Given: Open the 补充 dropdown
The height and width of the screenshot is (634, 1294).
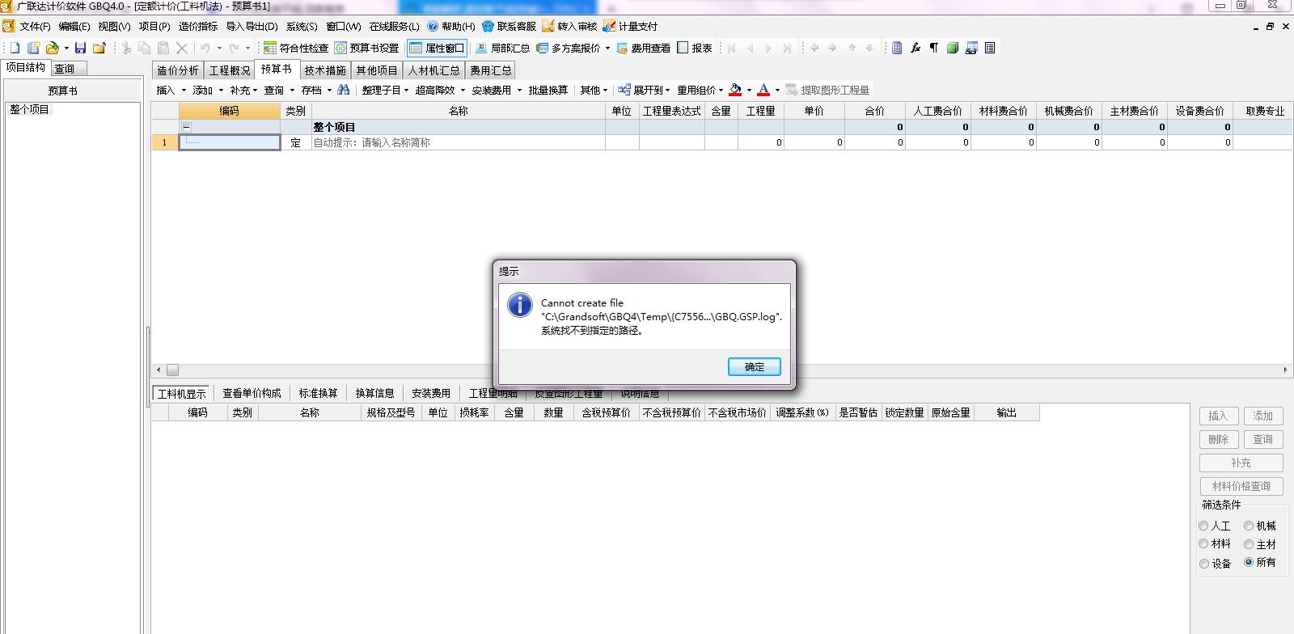Looking at the screenshot, I should click(256, 91).
